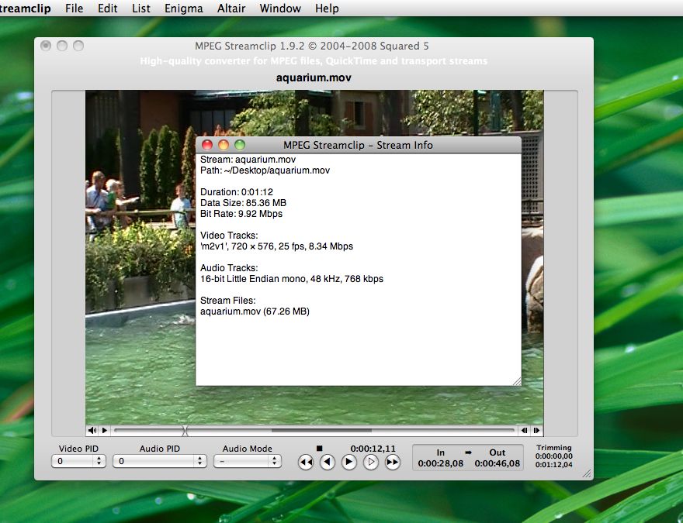683x523 pixels.
Task: Click the outlined slow-play button
Action: [371, 462]
